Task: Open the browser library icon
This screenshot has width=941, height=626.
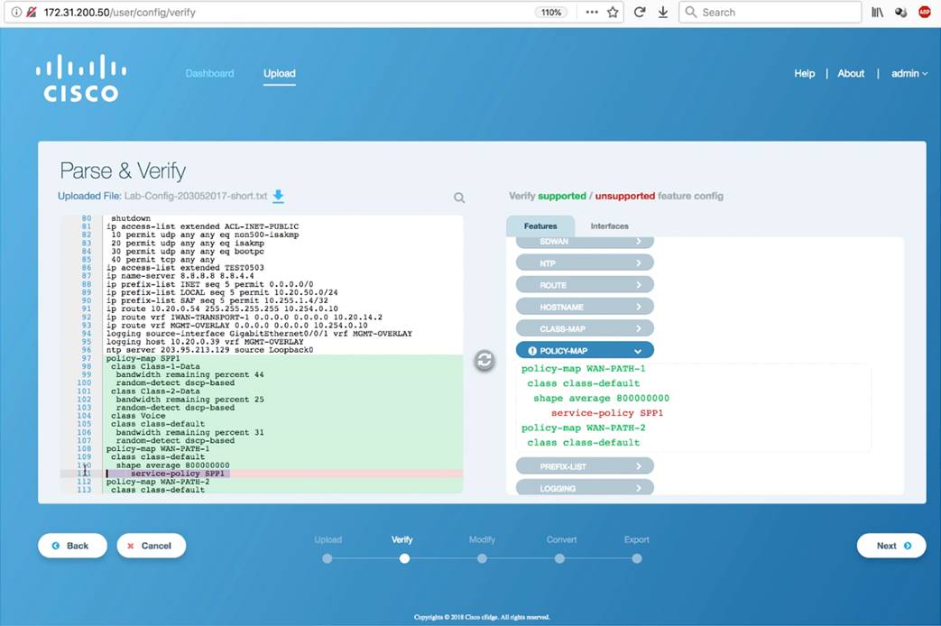Action: pyautogui.click(x=877, y=12)
